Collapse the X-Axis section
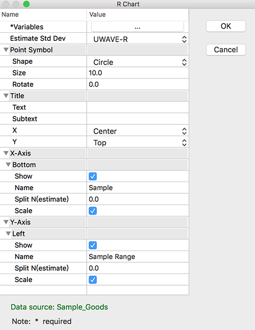Image resolution: width=255 pixels, height=330 pixels. [6, 153]
